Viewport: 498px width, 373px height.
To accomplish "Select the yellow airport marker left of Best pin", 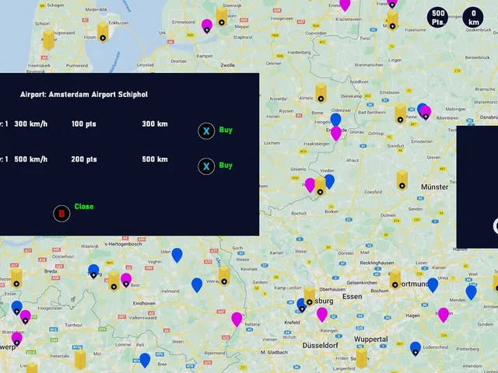I will [114, 281].
